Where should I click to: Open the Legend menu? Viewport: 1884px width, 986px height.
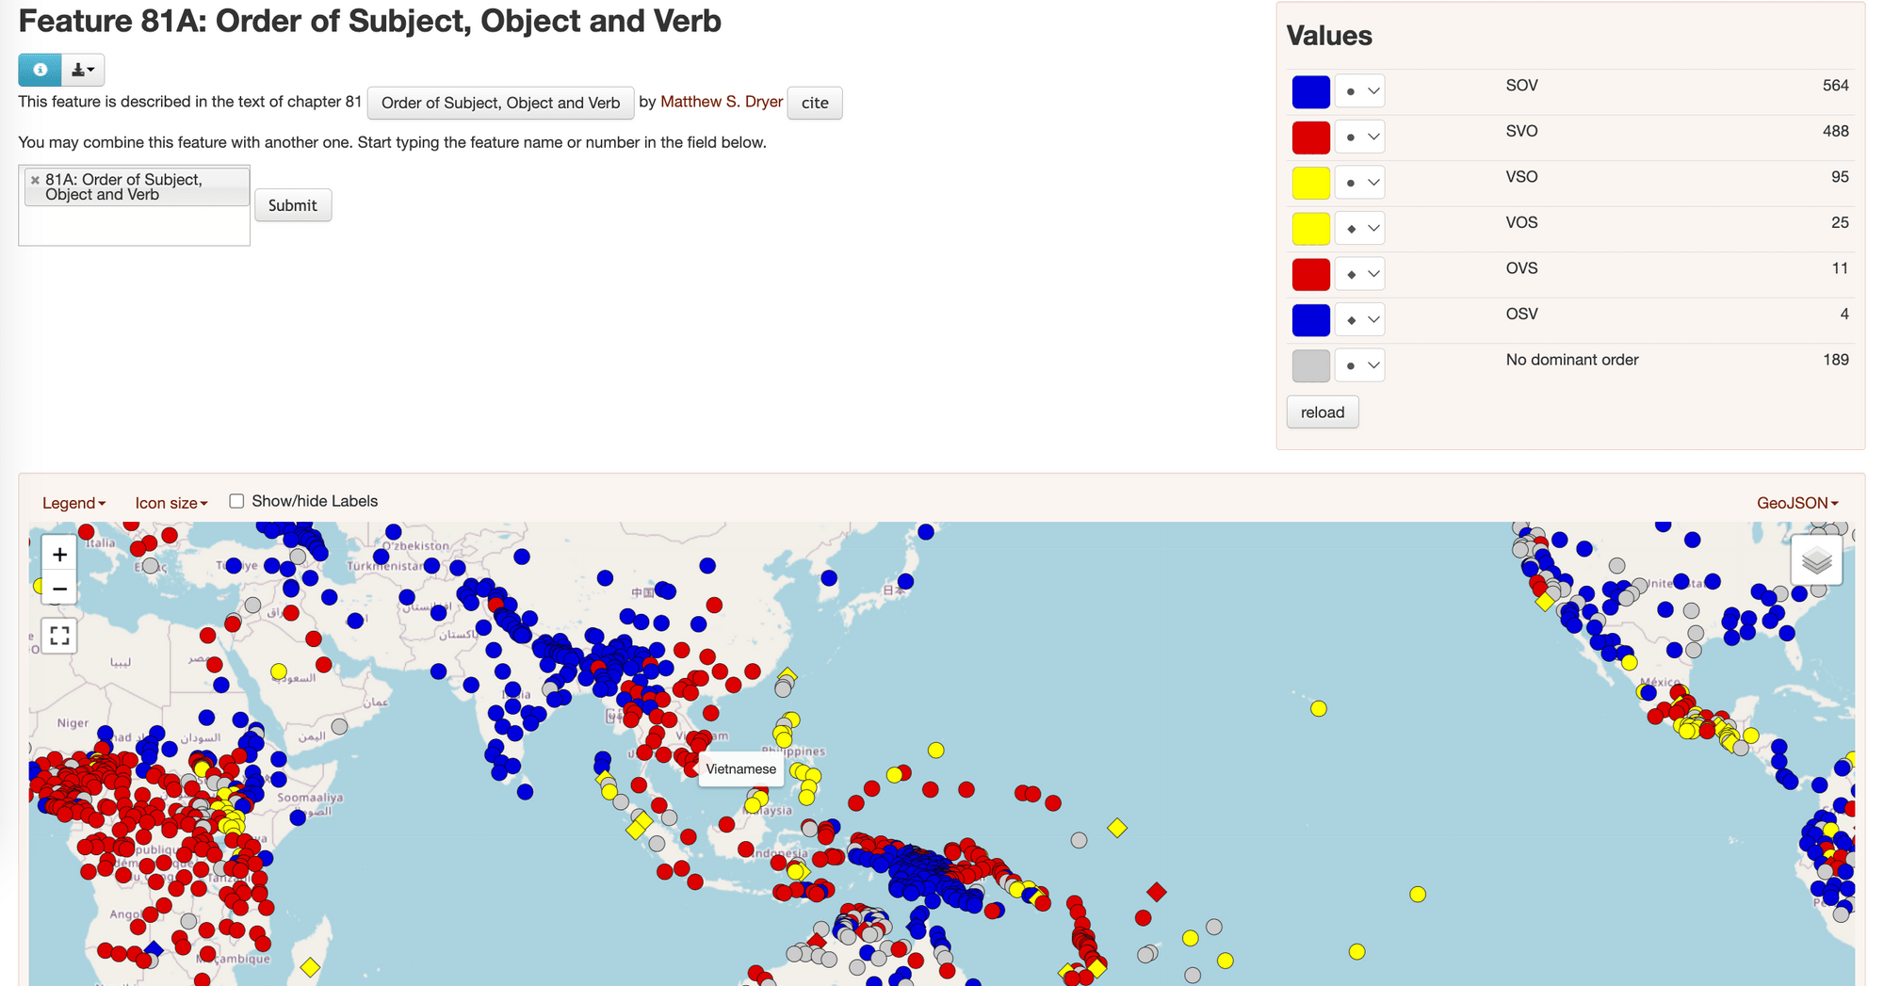pos(73,503)
